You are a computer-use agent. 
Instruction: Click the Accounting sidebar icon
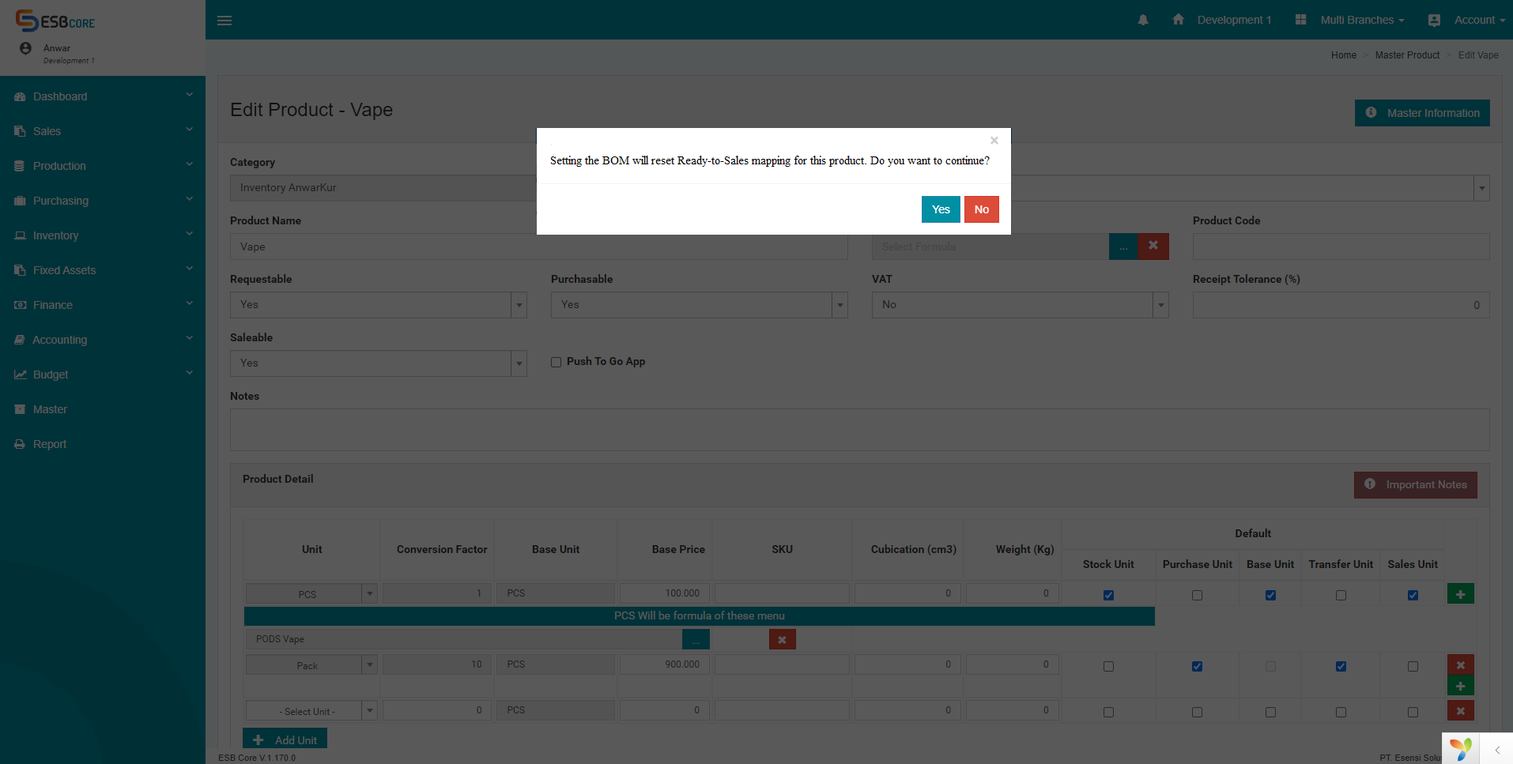20,340
